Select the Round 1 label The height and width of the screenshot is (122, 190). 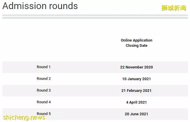click(44, 67)
